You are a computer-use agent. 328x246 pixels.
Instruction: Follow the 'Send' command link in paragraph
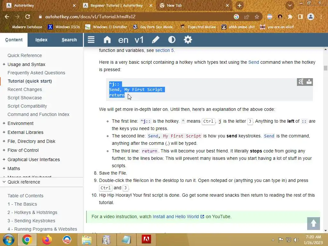[254, 62]
